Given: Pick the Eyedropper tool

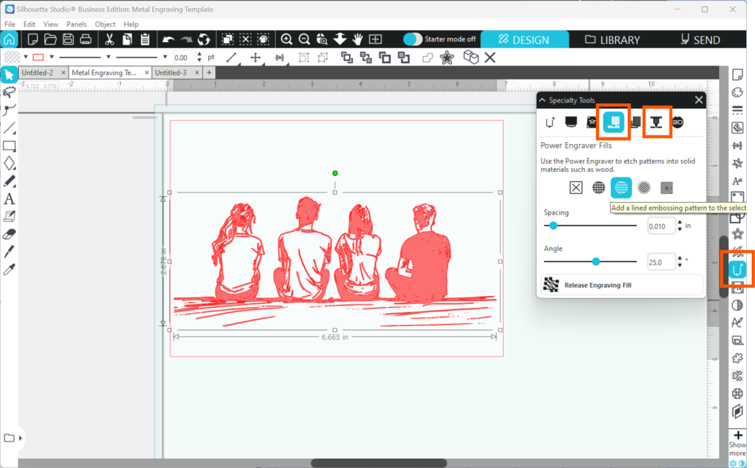Looking at the screenshot, I should 9,270.
